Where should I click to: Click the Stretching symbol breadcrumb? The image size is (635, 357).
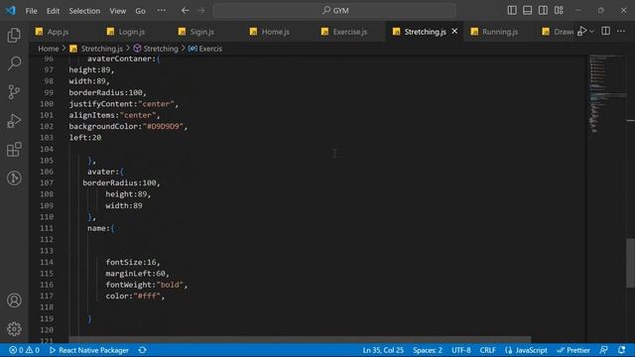tap(156, 49)
